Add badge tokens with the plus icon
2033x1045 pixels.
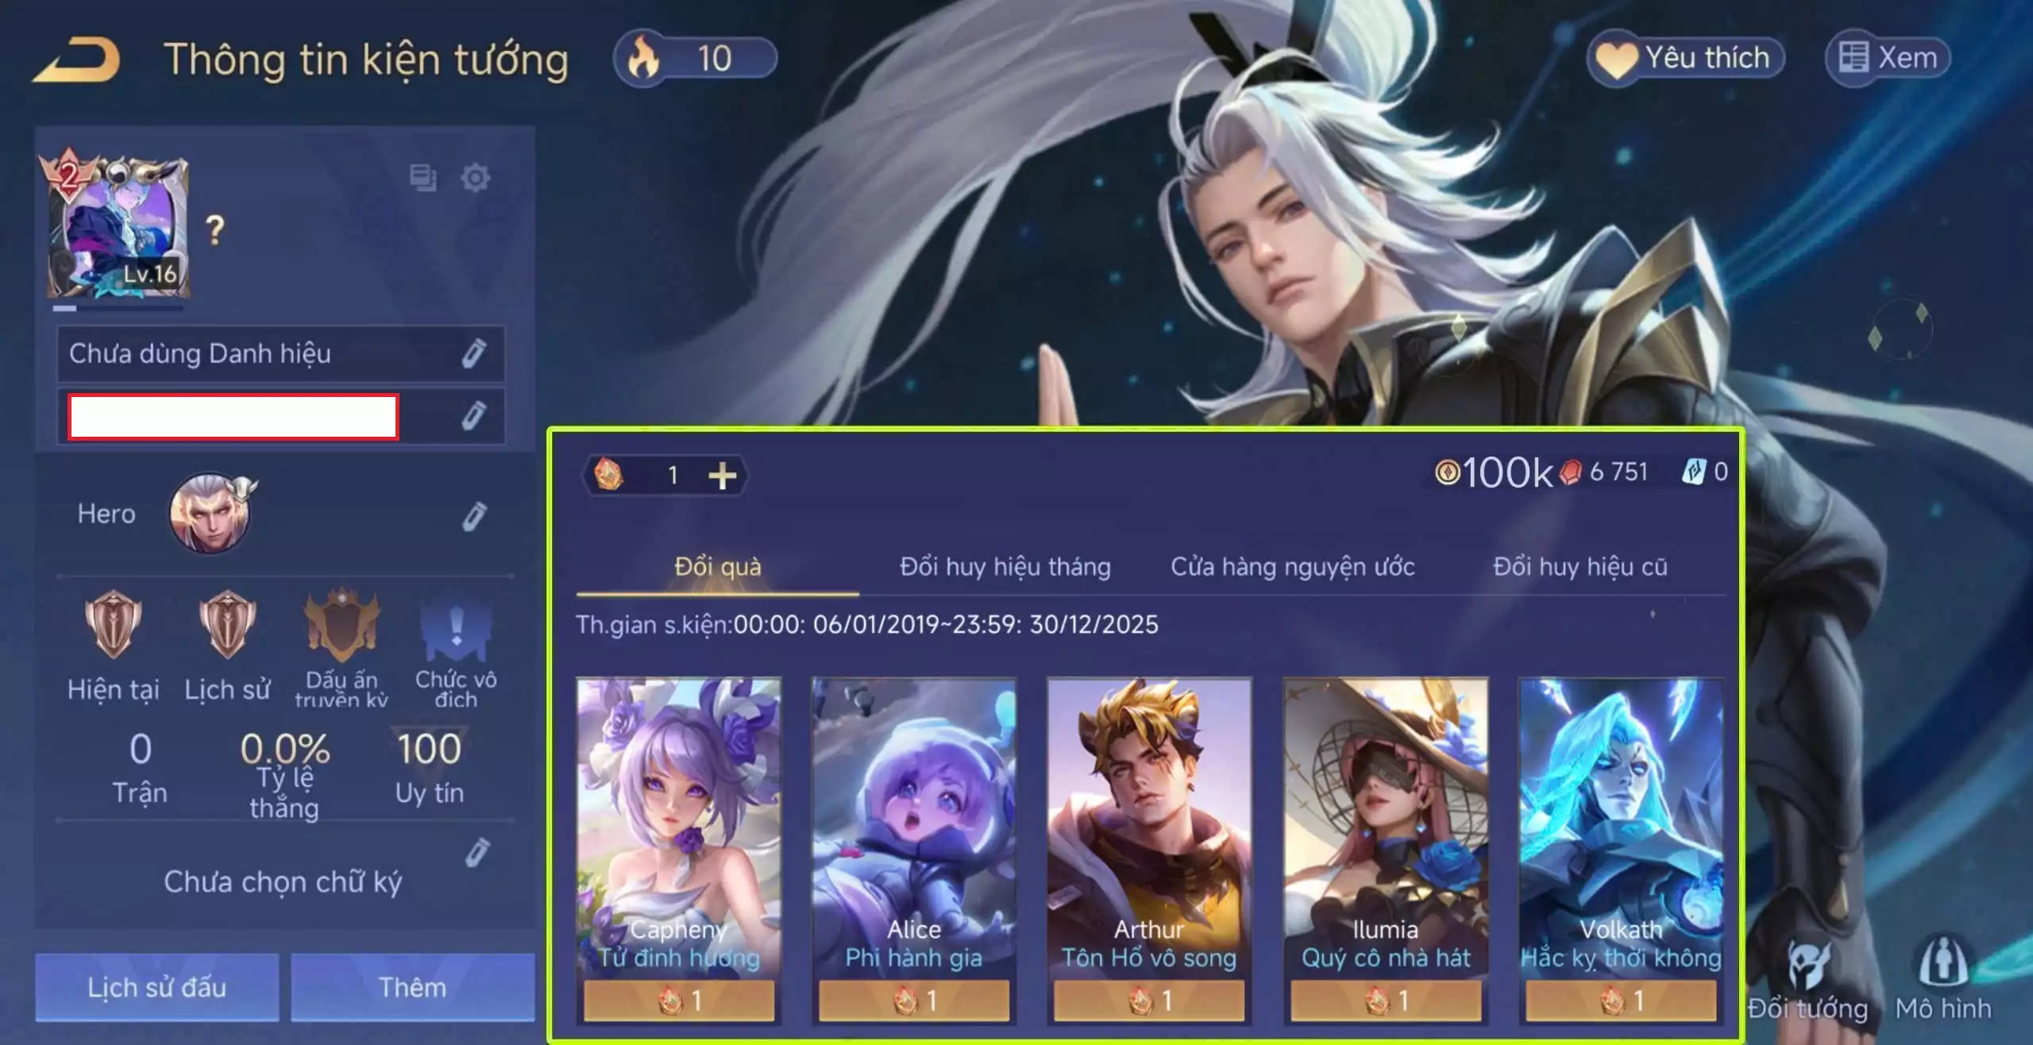pyautogui.click(x=722, y=476)
